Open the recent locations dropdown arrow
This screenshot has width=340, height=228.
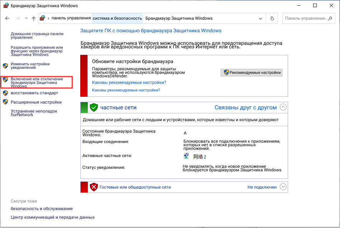click(x=26, y=18)
